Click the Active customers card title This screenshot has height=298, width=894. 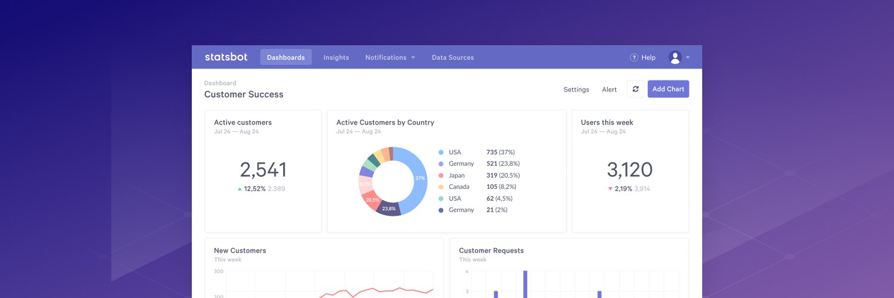pos(243,122)
